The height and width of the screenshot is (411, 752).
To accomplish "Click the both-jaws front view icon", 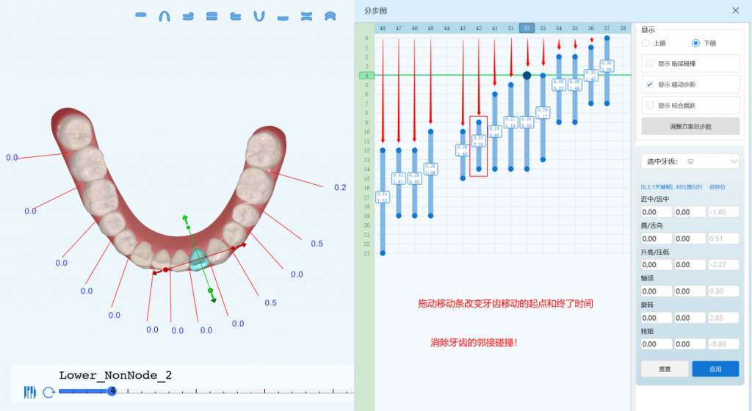I will tap(211, 15).
